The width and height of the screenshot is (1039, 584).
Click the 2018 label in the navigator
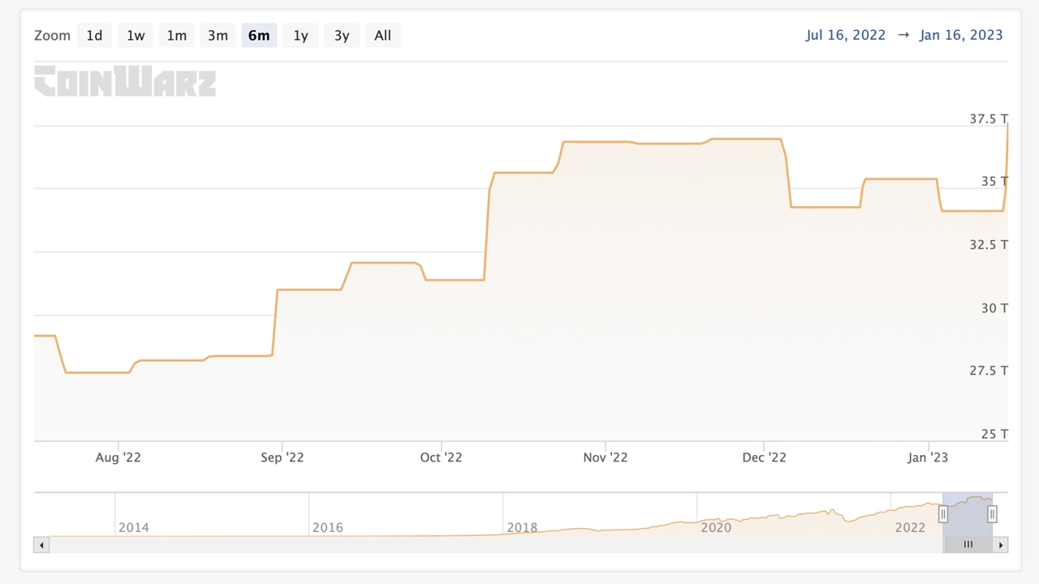(522, 527)
